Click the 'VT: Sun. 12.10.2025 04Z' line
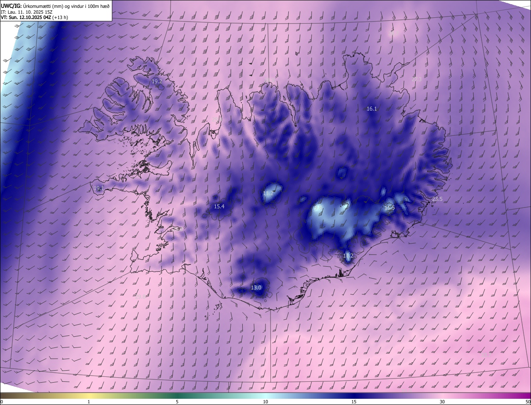The width and height of the screenshot is (531, 405). 34,17
